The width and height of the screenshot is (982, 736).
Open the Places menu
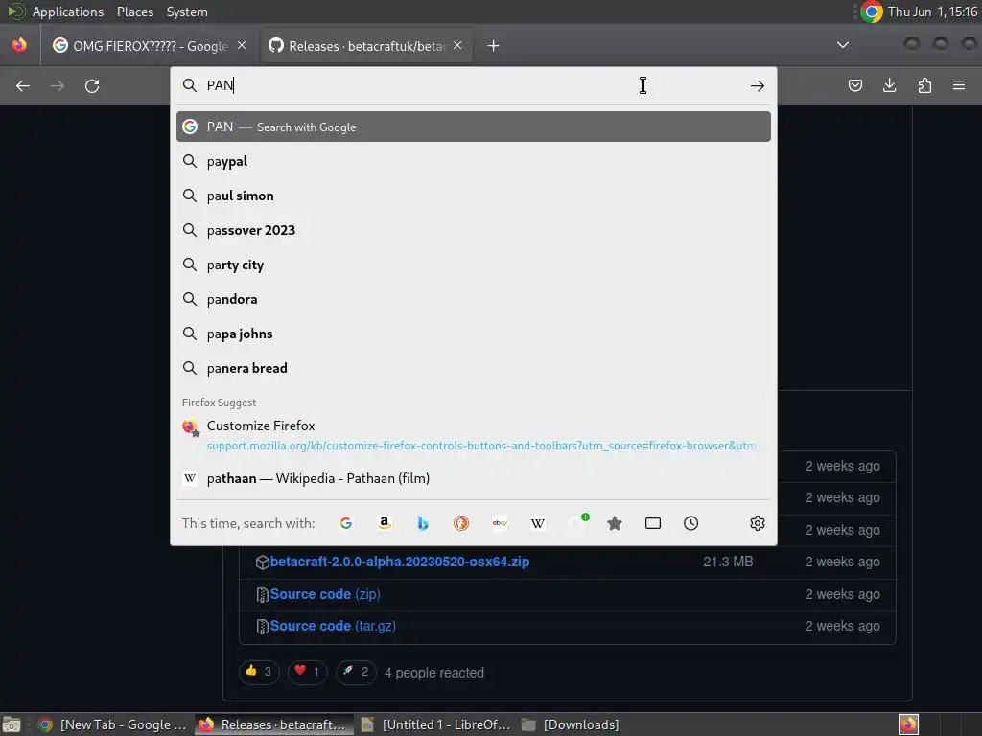tap(135, 11)
